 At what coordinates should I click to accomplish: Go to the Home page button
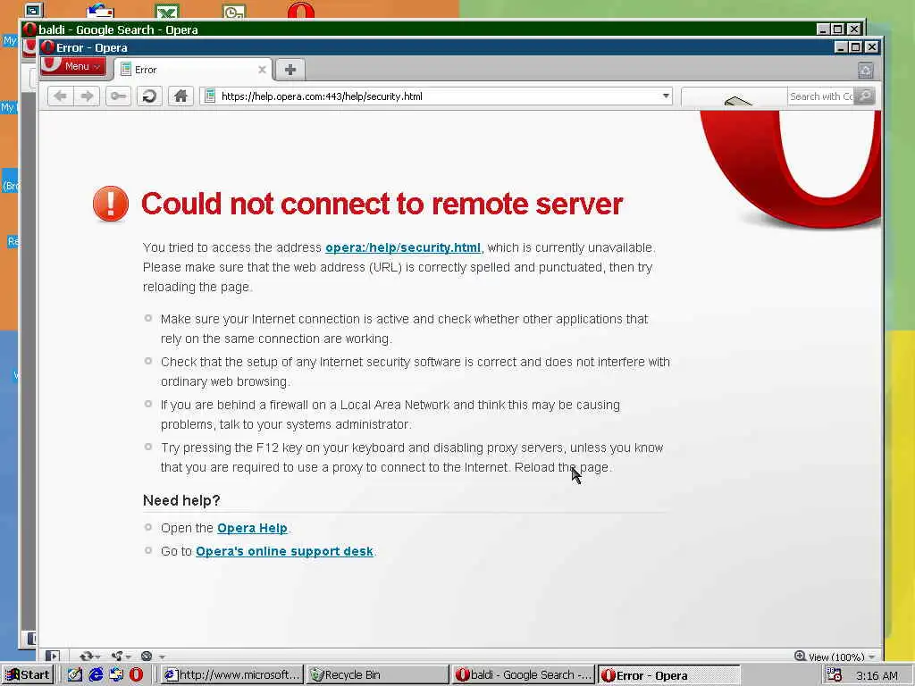point(180,96)
